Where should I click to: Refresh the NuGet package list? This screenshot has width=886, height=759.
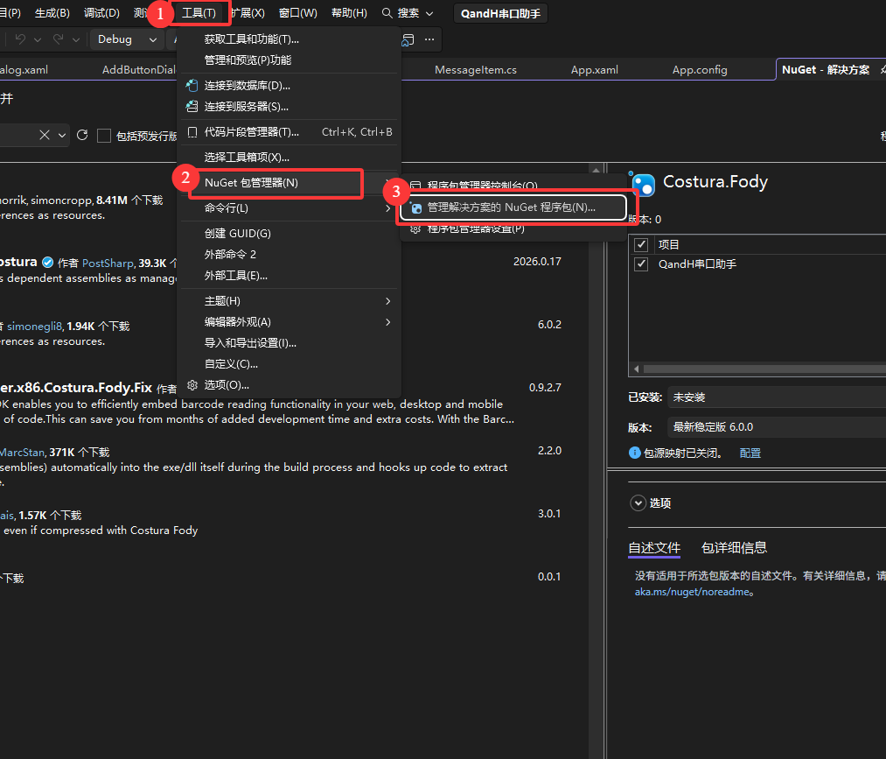82,135
